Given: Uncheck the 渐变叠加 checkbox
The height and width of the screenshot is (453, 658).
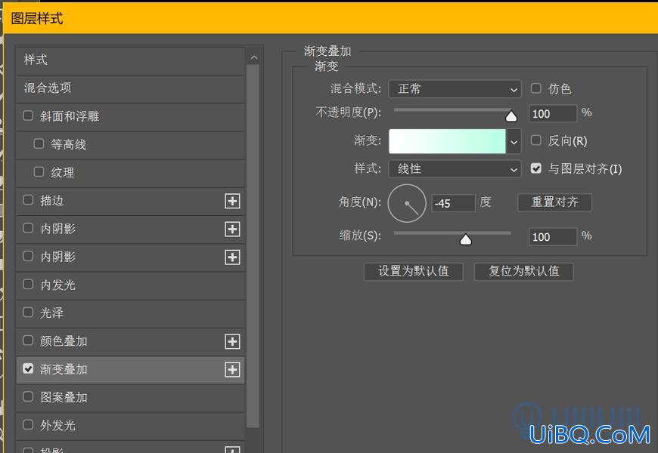Looking at the screenshot, I should coord(28,368).
